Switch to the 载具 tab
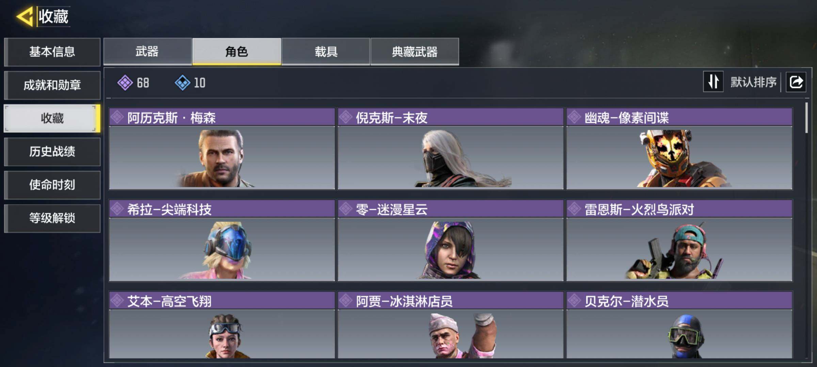This screenshot has width=817, height=367. [x=326, y=51]
